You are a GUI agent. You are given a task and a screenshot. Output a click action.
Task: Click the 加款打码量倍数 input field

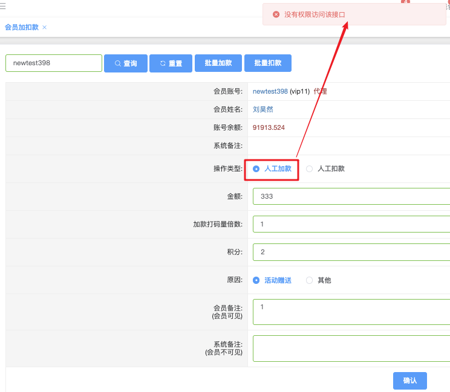click(351, 224)
